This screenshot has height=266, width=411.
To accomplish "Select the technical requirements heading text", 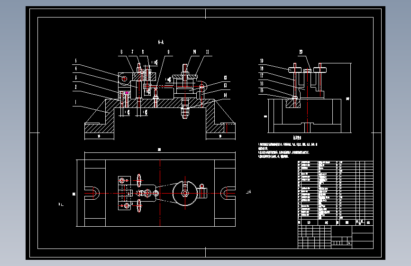I will coord(297,137).
